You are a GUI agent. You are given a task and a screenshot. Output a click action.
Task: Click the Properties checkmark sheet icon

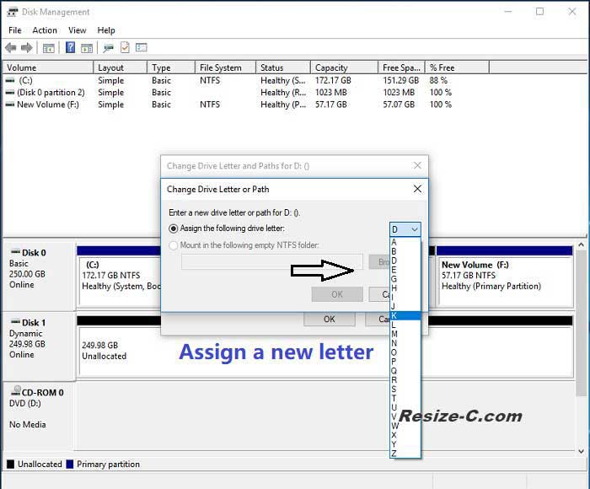pos(125,47)
